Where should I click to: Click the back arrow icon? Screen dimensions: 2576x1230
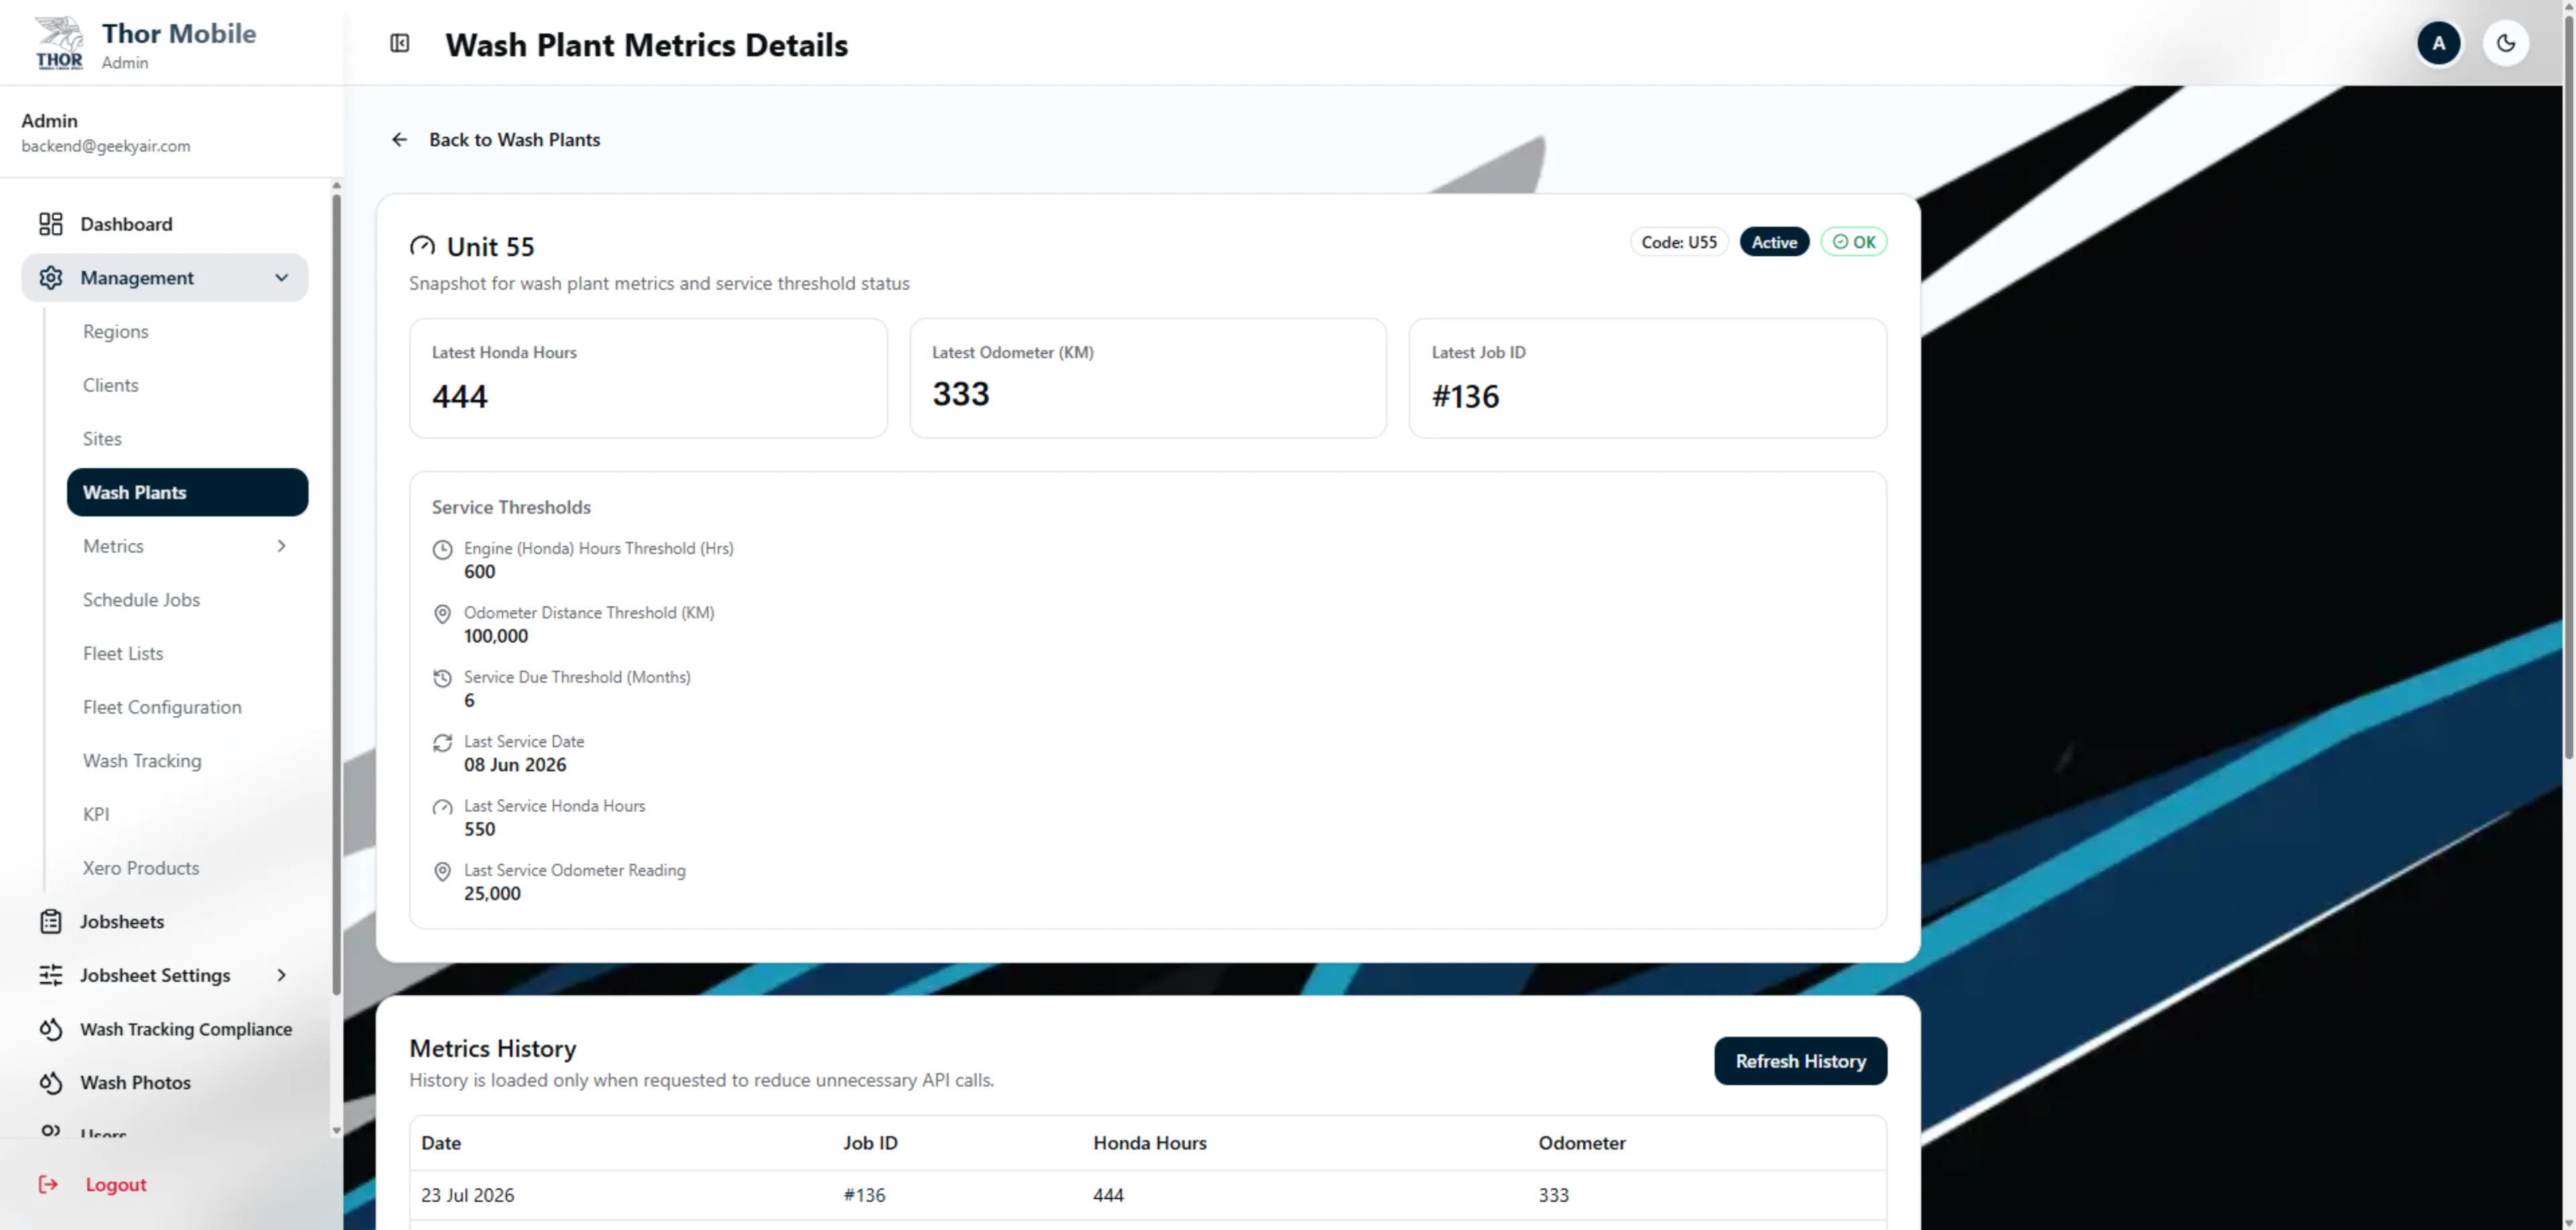pos(400,140)
